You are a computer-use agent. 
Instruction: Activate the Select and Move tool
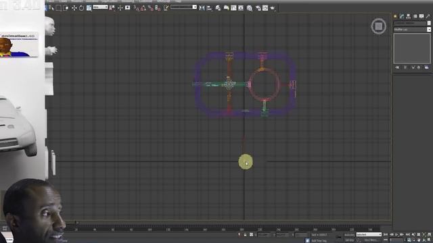(x=74, y=8)
